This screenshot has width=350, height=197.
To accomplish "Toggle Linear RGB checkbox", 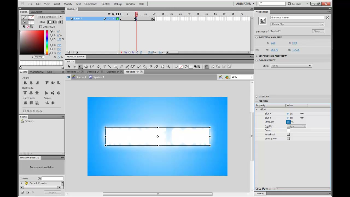I will point(41,27).
